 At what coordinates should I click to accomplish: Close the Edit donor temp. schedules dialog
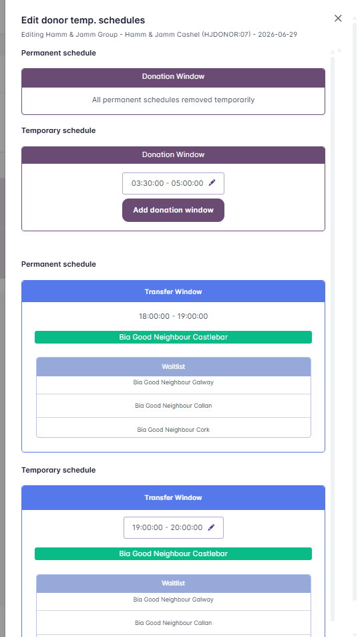[338, 18]
